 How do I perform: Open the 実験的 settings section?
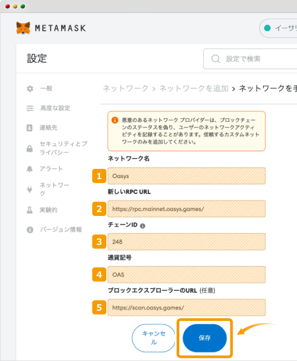48,210
